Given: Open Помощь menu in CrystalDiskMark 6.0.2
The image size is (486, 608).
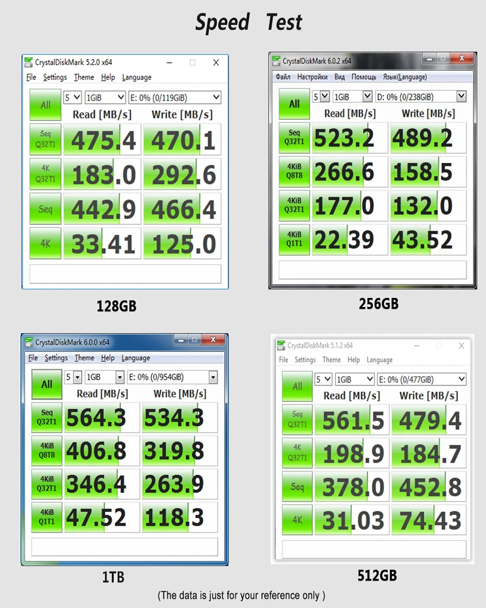Looking at the screenshot, I should tap(364, 77).
